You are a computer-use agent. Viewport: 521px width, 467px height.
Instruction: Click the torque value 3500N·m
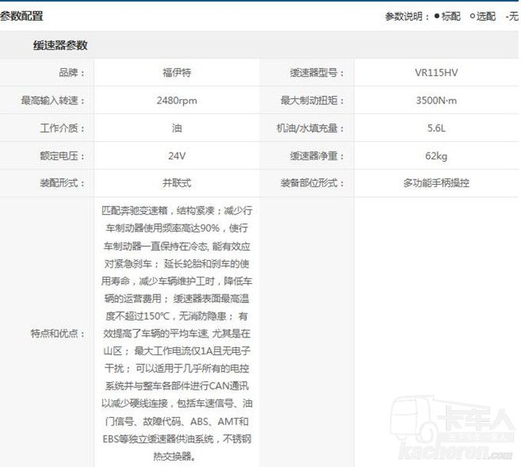(436, 100)
